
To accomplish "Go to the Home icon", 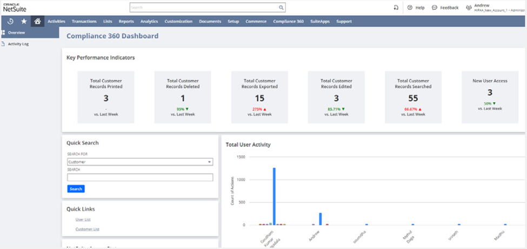I will coord(37,21).
